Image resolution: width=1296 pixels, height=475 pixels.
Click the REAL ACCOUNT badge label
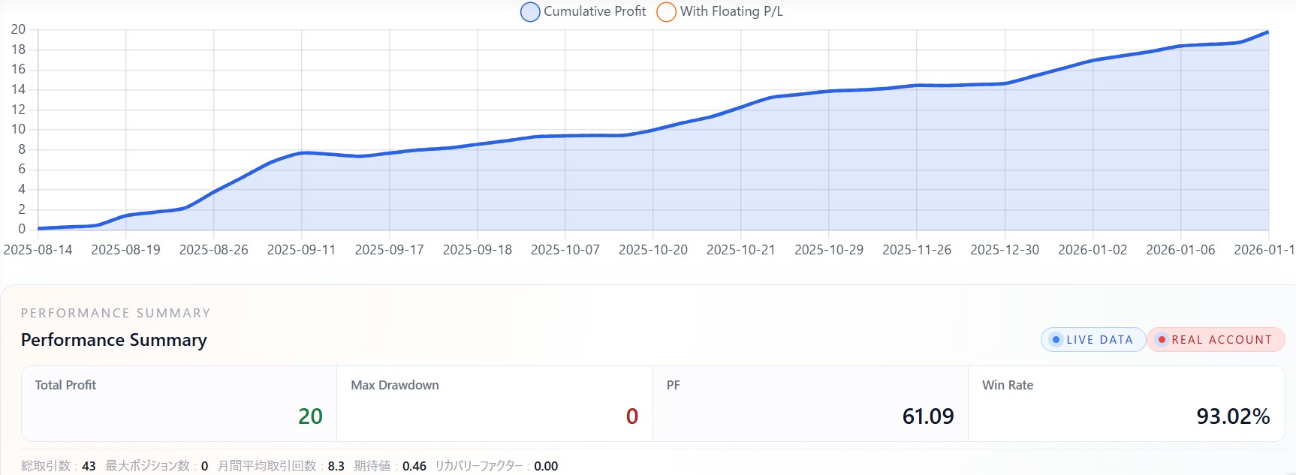[1222, 340]
